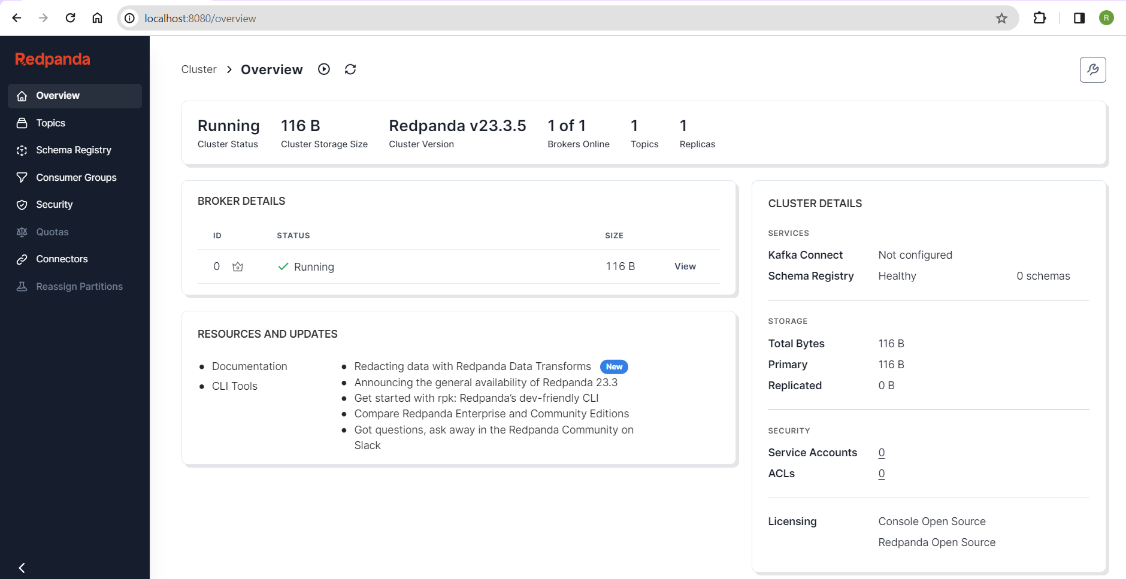Click the Quotas scale icon
The height and width of the screenshot is (579, 1126).
[x=22, y=232]
